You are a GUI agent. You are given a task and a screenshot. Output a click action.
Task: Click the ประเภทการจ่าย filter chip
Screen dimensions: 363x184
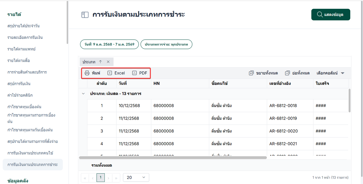coord(166,44)
